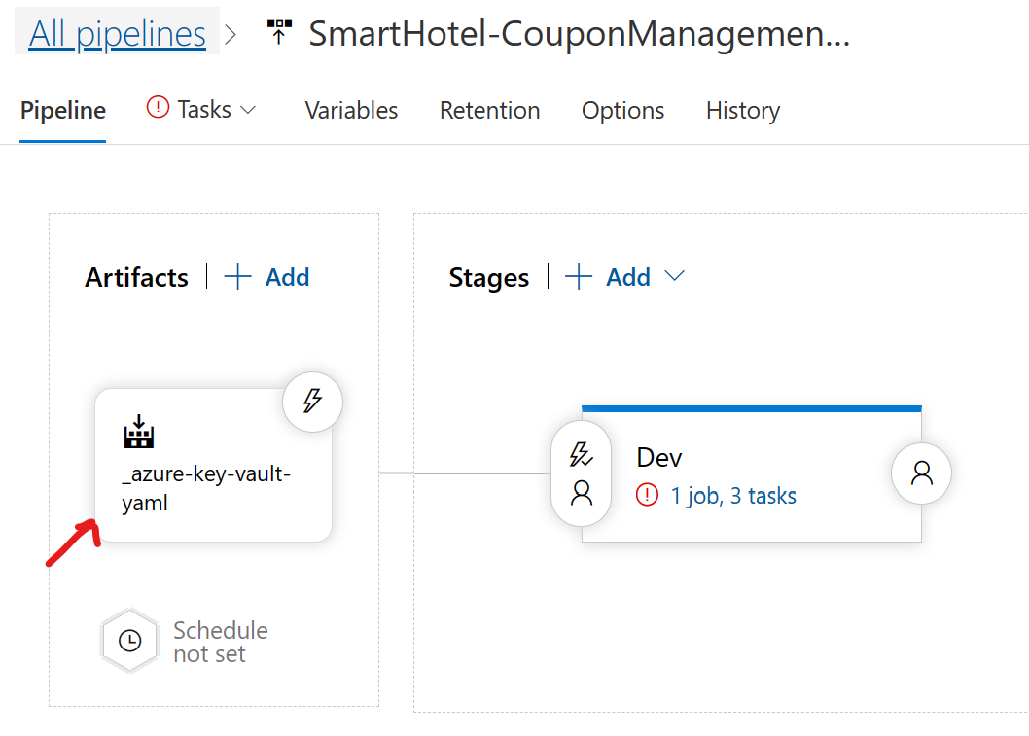Click the release pipeline icon beside title
The height and width of the screenshot is (736, 1029).
(279, 35)
